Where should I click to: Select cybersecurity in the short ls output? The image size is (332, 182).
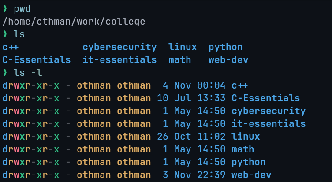point(119,47)
